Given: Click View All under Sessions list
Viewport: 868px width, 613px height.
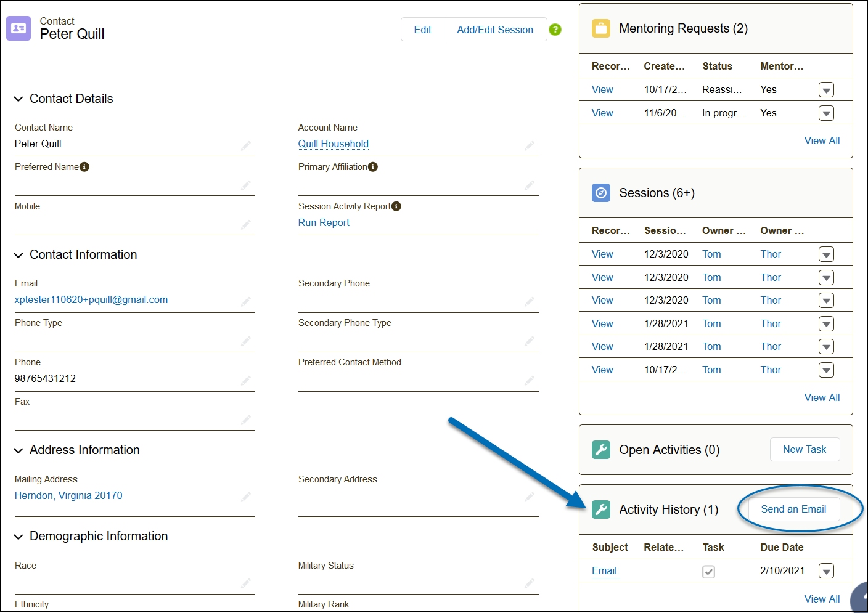Looking at the screenshot, I should [821, 397].
